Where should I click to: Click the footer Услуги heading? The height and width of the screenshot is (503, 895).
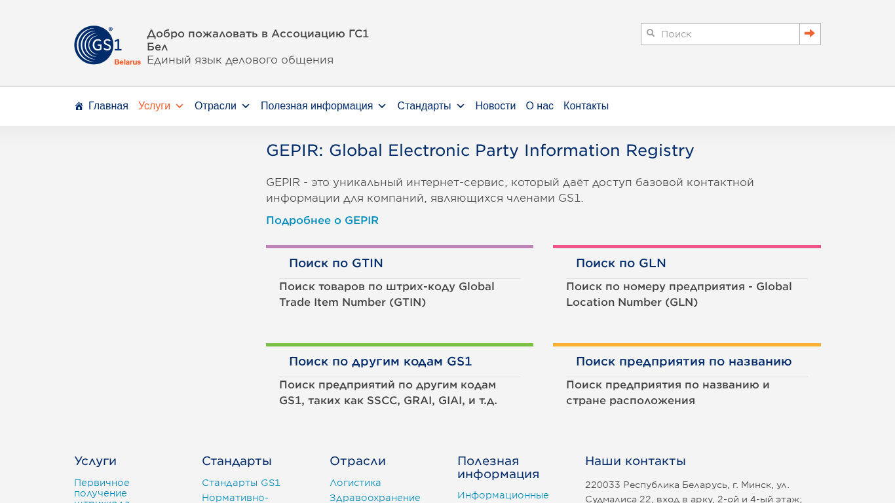tap(95, 461)
